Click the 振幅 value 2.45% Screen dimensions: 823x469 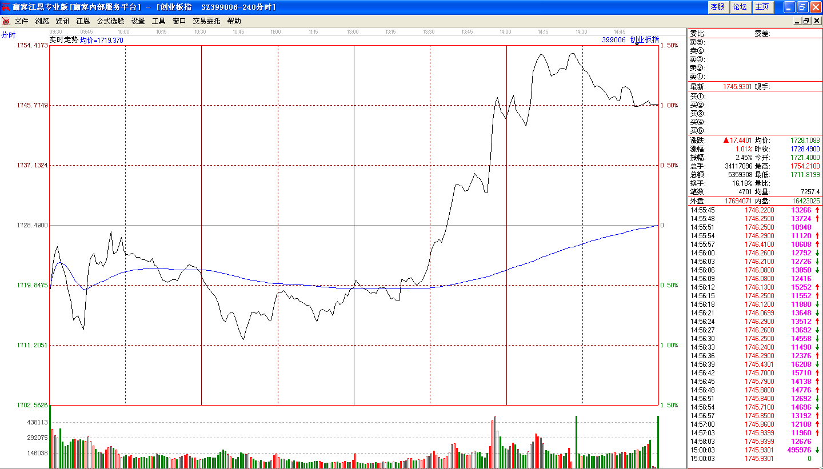click(744, 157)
